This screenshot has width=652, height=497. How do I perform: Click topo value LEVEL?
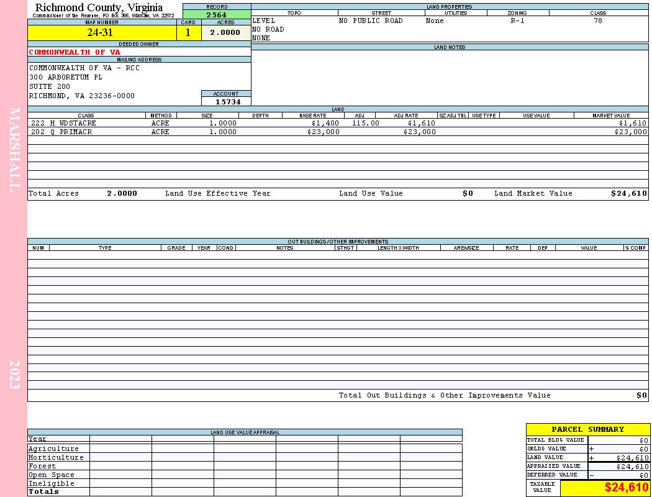pyautogui.click(x=264, y=21)
